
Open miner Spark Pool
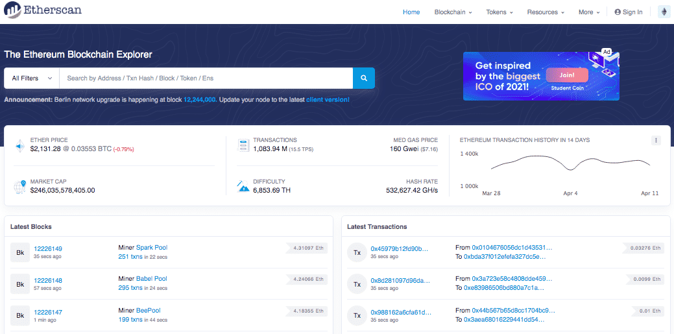pos(152,247)
